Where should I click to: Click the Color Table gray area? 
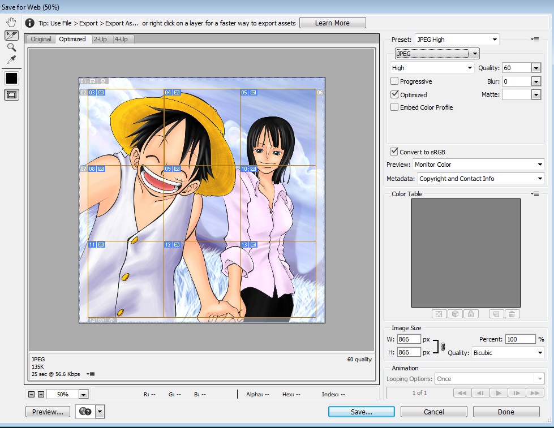click(x=466, y=253)
